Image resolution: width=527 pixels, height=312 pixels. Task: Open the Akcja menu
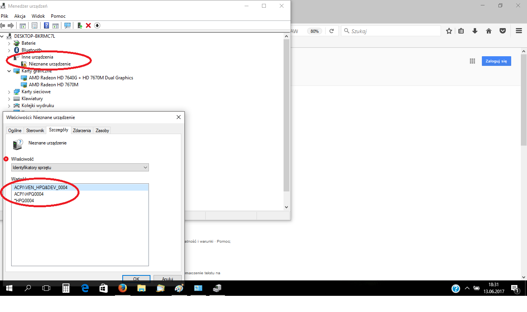[20, 16]
